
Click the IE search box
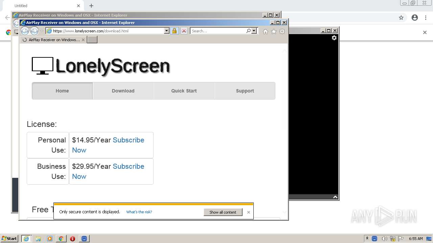tap(218, 31)
